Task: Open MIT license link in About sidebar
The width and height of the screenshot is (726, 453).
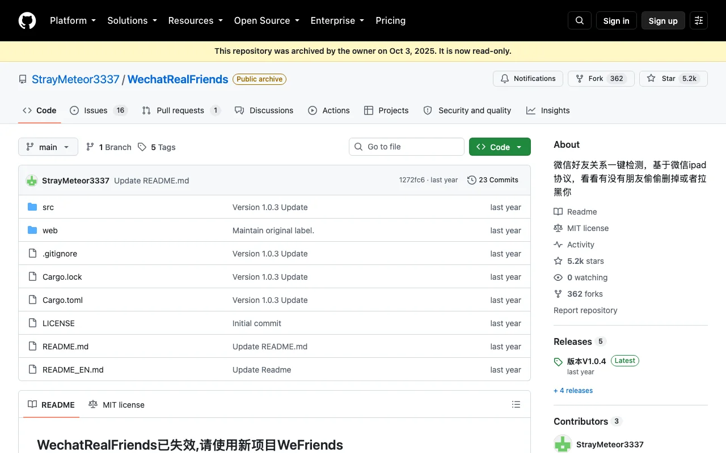Action: tap(581, 228)
